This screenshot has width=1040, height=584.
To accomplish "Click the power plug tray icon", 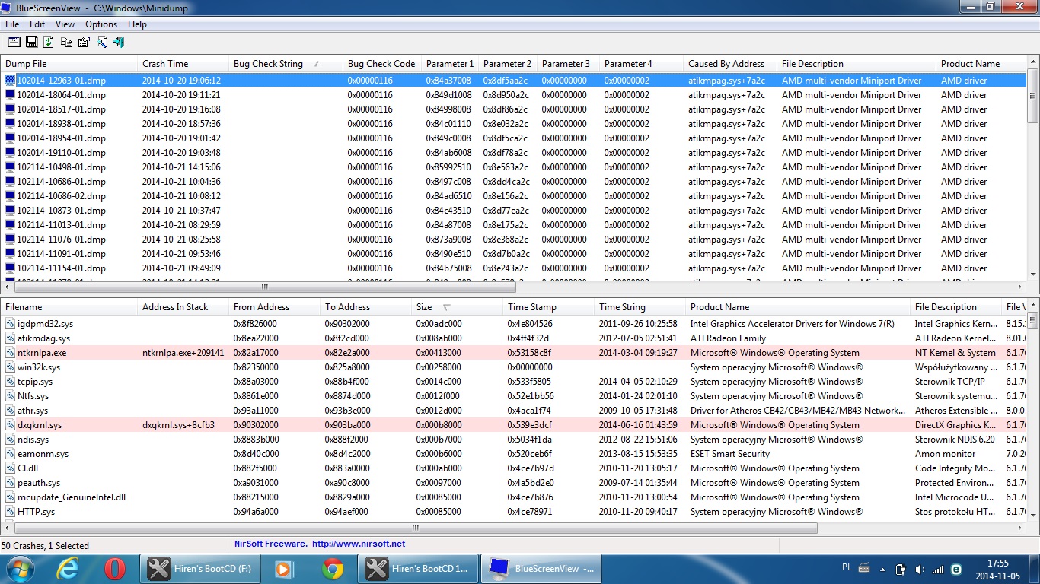I will [x=901, y=569].
